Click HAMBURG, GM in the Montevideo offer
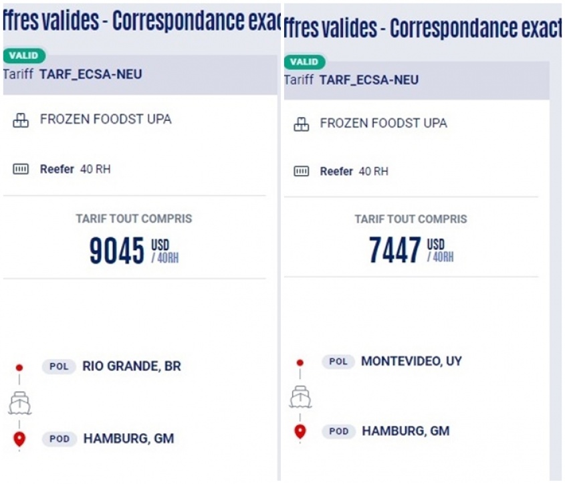565x484 pixels. pyautogui.click(x=405, y=431)
